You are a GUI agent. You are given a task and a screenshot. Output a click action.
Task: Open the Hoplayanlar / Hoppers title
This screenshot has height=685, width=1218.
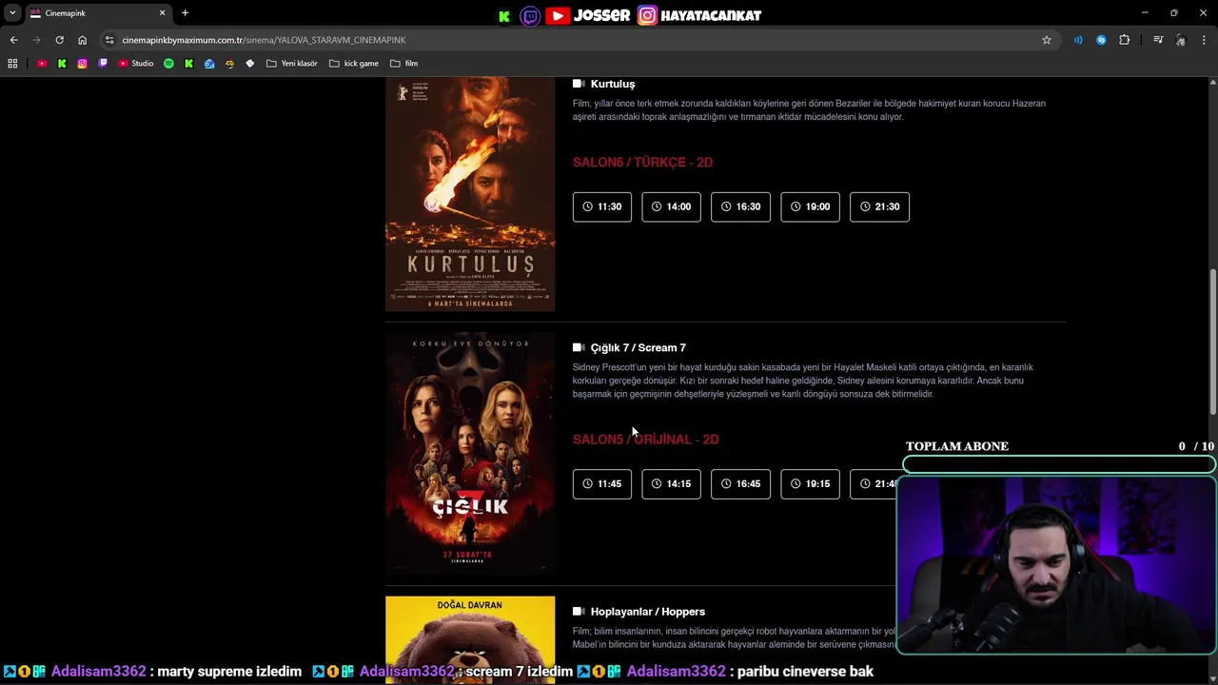[x=648, y=611]
